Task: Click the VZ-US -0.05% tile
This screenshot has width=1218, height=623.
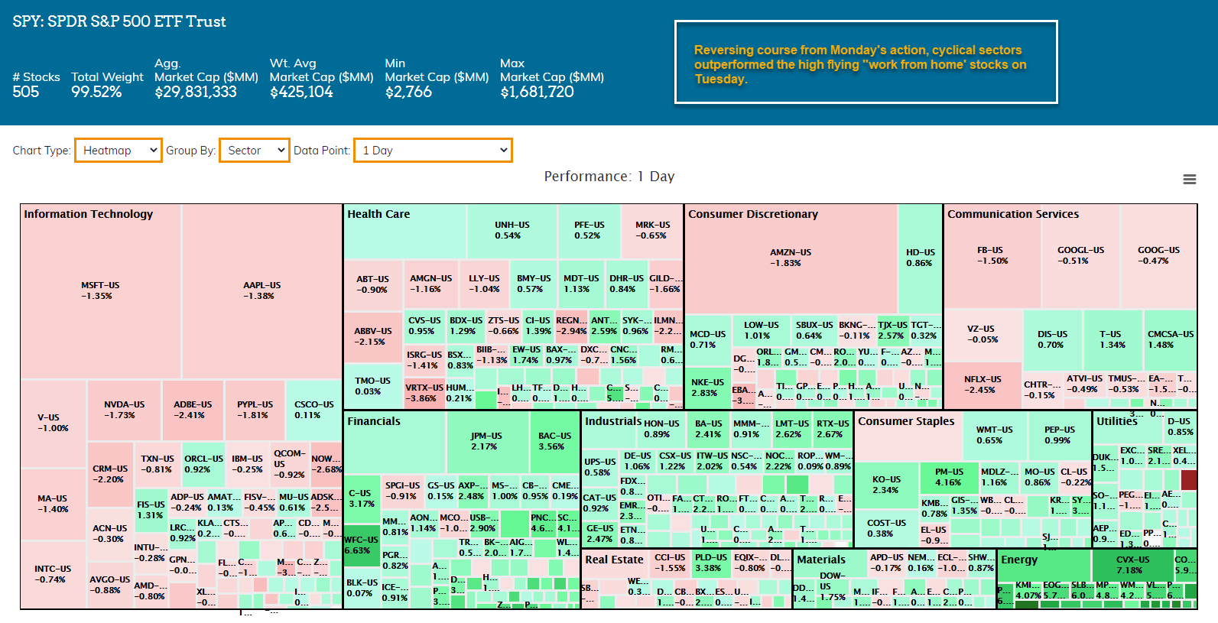Action: pyautogui.click(x=983, y=335)
